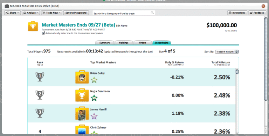The image size is (269, 136).
Task: Click the Save to Playground button
Action: click(76, 13)
